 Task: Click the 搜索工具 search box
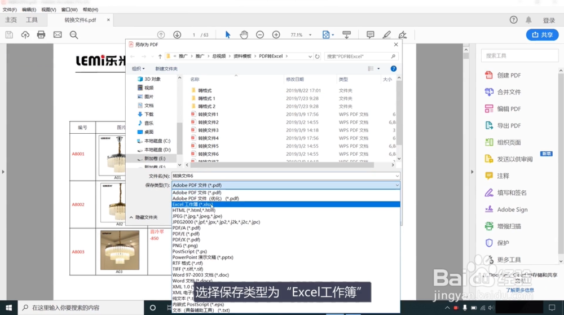tap(520, 55)
